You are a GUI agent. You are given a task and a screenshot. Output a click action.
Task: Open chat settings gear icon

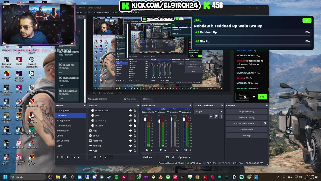[x=254, y=97]
